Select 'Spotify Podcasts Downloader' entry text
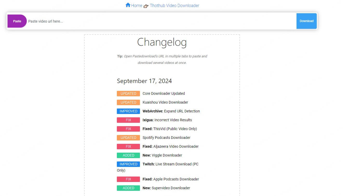The height and width of the screenshot is (196, 343). tap(166, 138)
